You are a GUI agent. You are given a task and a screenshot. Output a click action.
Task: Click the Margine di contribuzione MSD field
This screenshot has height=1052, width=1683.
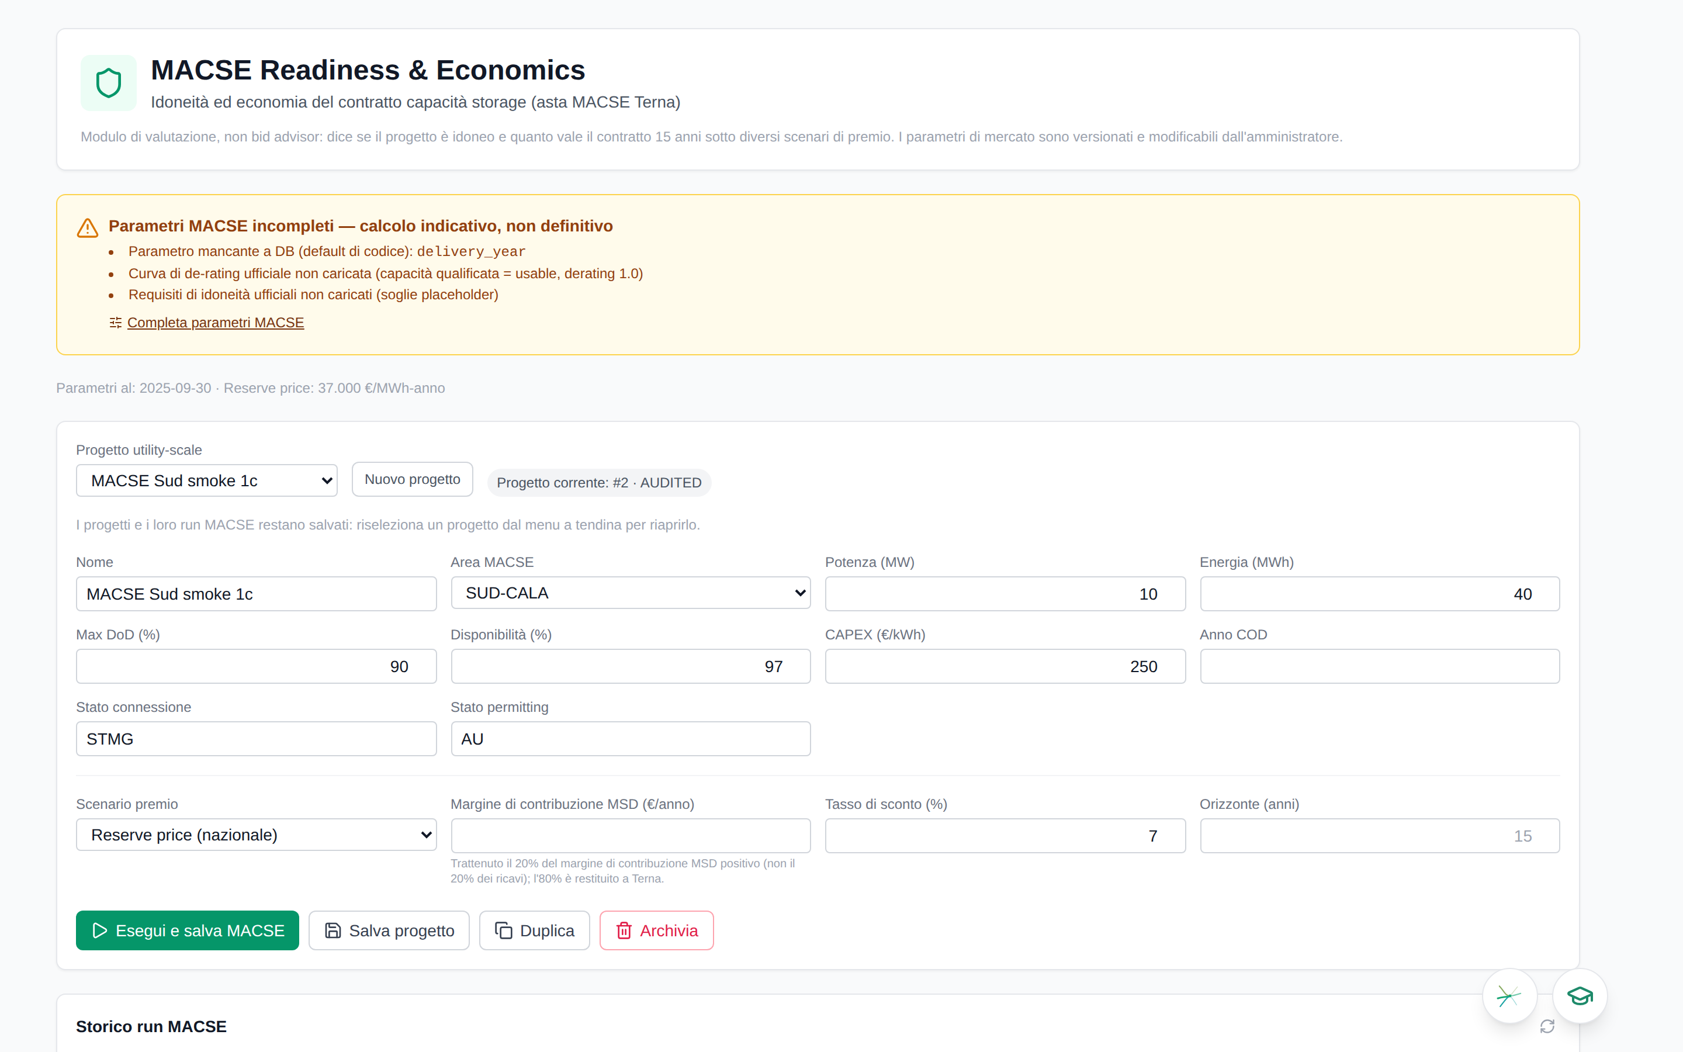click(631, 835)
